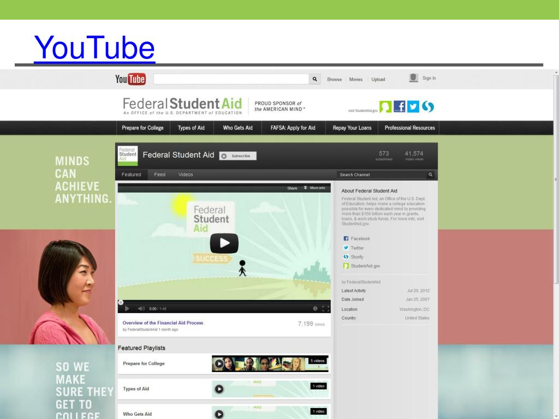Screen dimensions: 559x419
Task: Open Overview of the Financial Aid Process link
Action: tap(163, 323)
